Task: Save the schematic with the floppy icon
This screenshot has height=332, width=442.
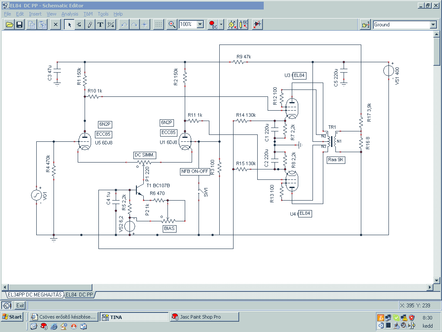Action: [x=19, y=25]
